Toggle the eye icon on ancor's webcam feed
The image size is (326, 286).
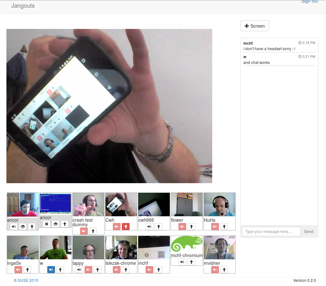[x=23, y=227]
